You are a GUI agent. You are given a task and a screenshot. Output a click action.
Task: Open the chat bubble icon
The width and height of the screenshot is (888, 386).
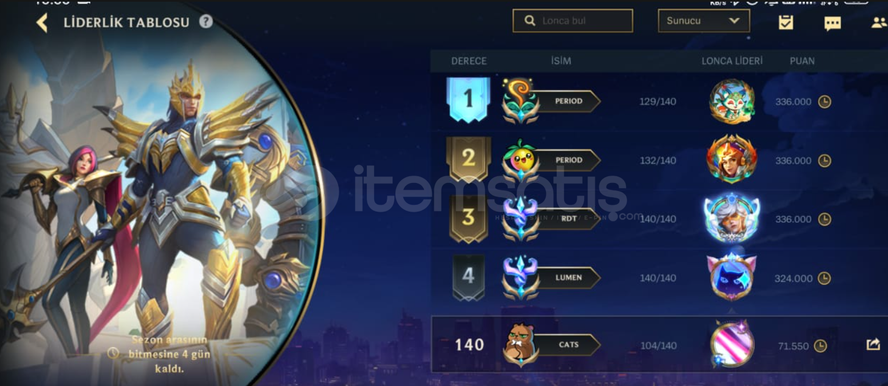point(832,23)
